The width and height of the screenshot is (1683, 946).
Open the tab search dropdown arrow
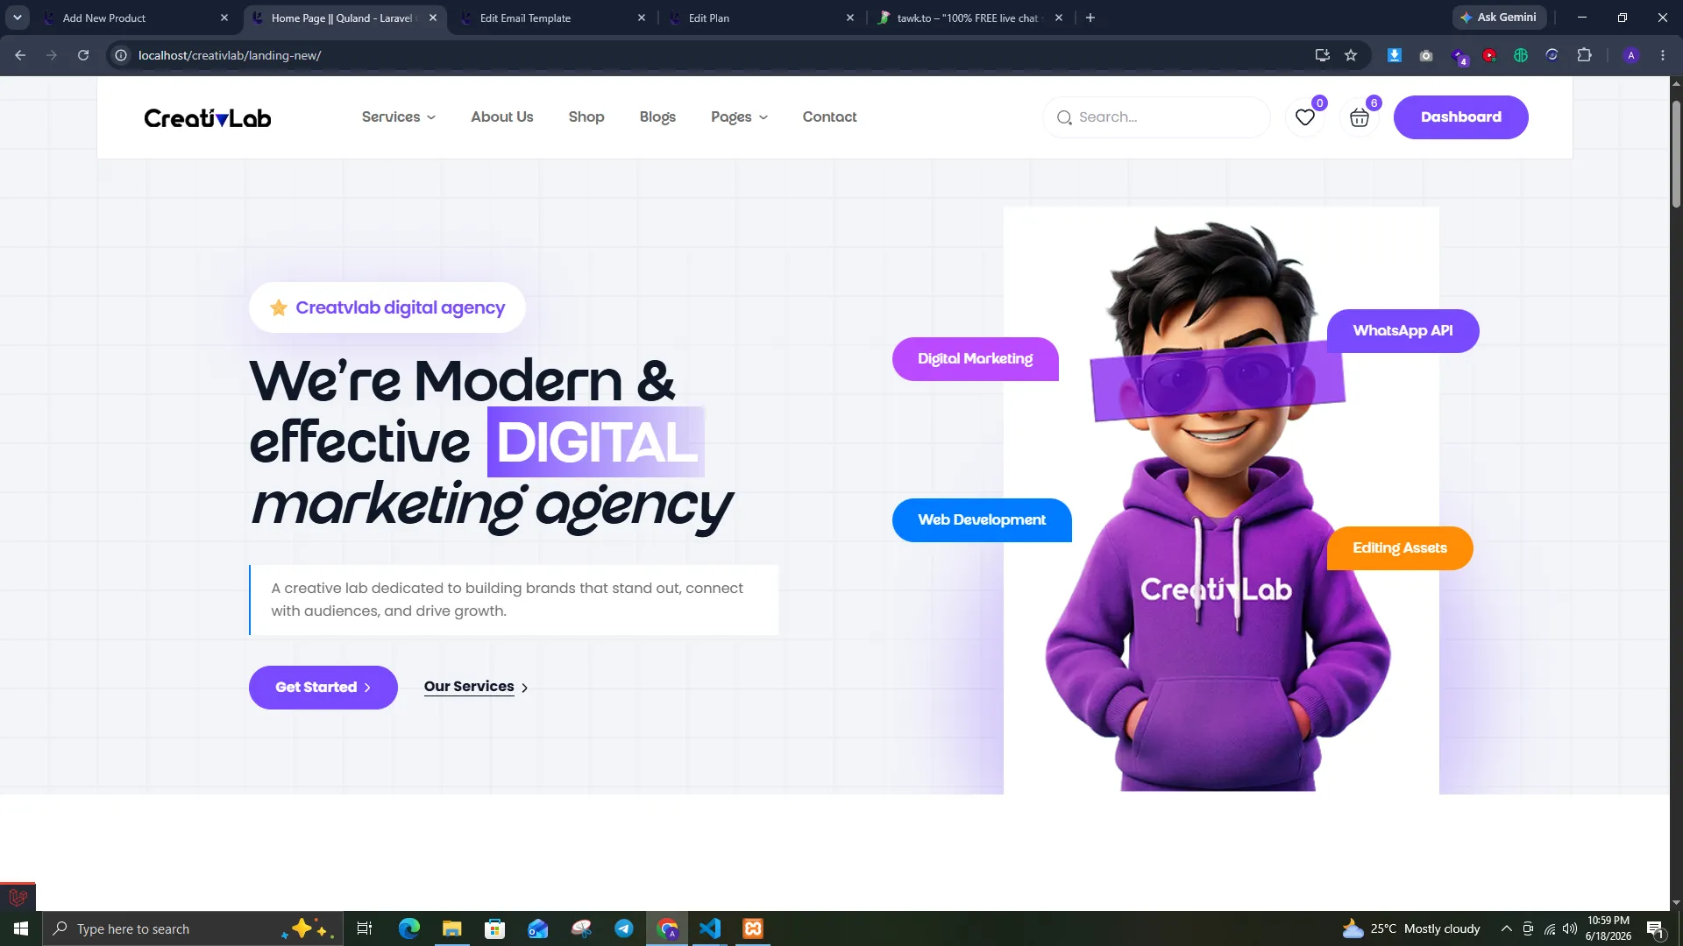click(x=17, y=18)
